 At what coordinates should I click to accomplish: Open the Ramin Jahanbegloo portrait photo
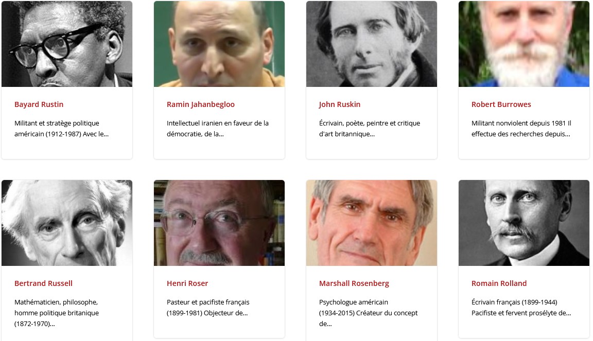pos(219,44)
